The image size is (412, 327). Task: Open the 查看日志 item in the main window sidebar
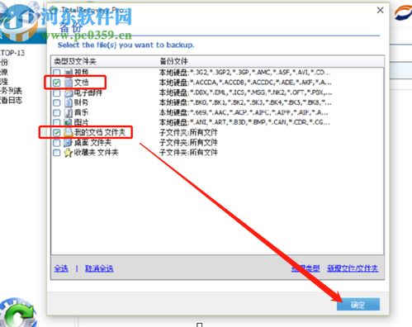point(11,100)
